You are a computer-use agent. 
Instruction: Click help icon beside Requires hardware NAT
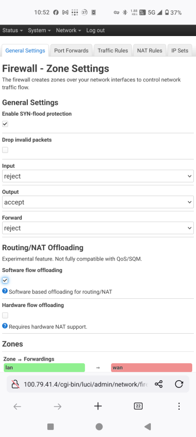click(5, 326)
